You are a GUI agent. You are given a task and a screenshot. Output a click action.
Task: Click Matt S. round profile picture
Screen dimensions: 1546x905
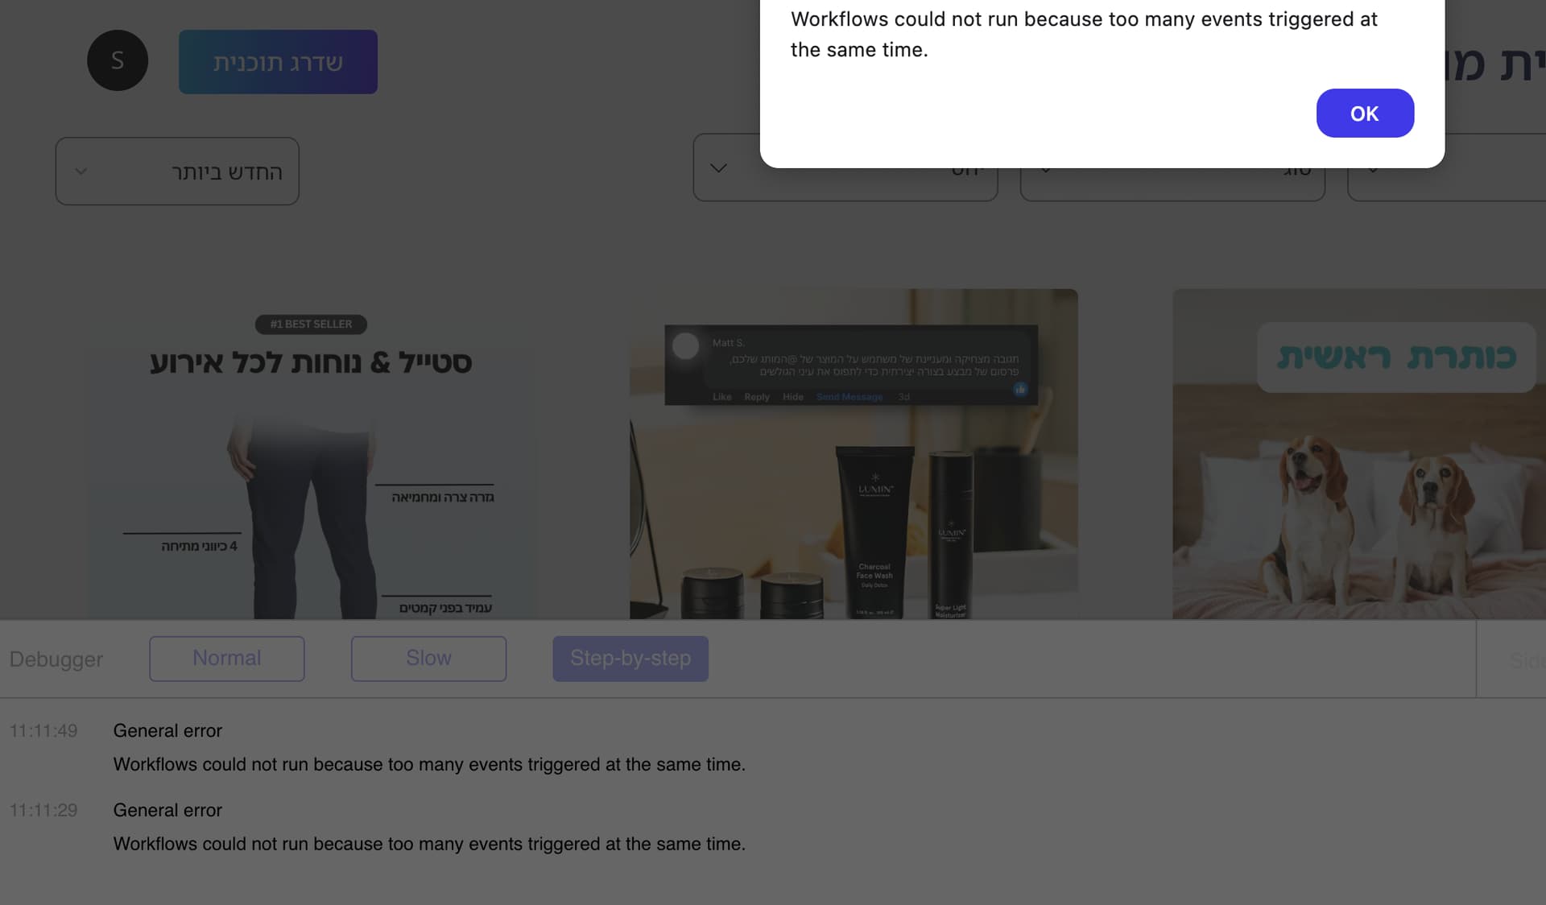click(x=686, y=346)
